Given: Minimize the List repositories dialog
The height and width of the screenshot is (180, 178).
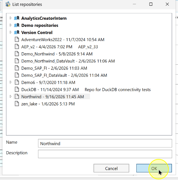Looking at the screenshot, I should tap(134, 4).
